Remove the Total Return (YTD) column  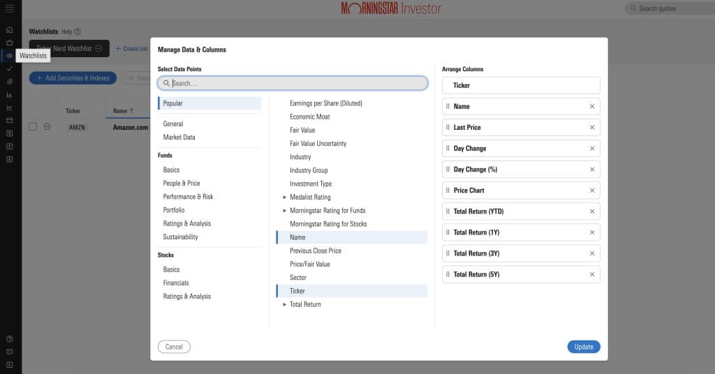(592, 211)
